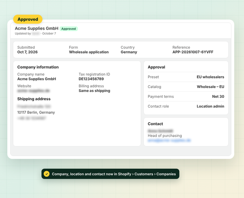Select the 10117 Berlin, Germany line
The height and width of the screenshot is (198, 244).
click(x=36, y=112)
